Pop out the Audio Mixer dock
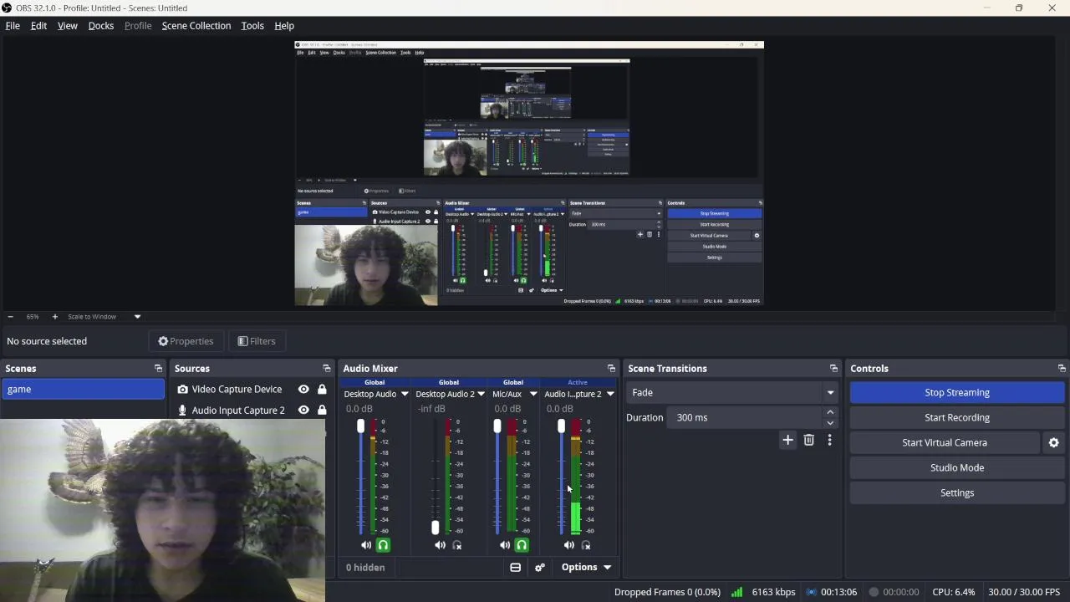The width and height of the screenshot is (1070, 602). tap(611, 369)
